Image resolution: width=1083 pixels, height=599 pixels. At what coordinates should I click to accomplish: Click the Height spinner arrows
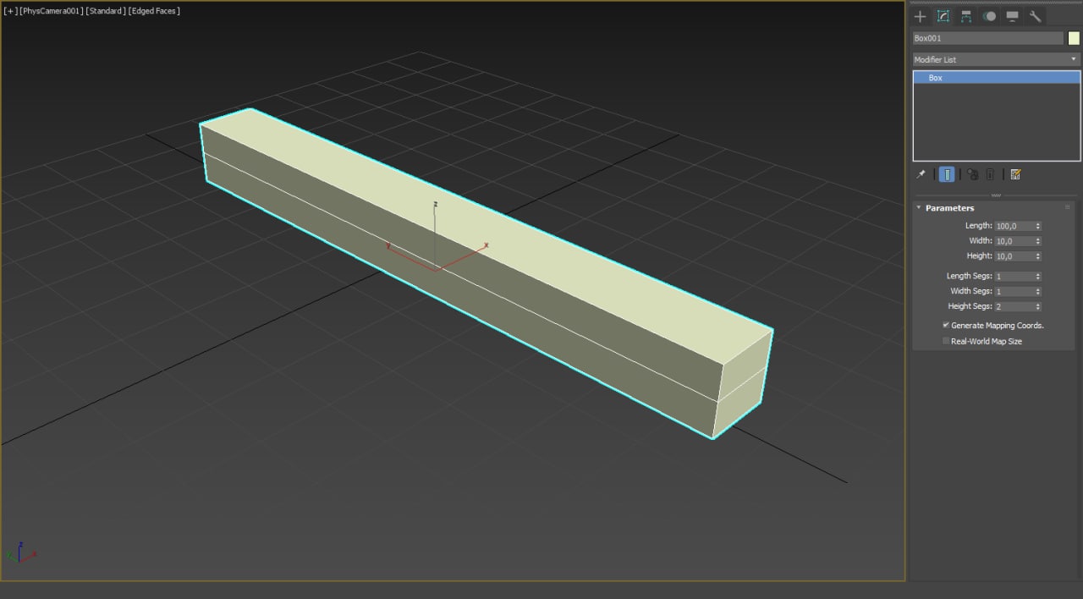pos(1038,256)
